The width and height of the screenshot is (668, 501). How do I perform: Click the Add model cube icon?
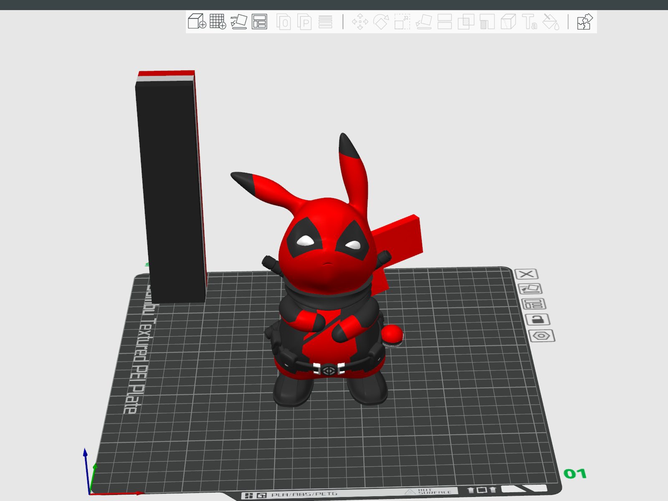[x=197, y=21]
